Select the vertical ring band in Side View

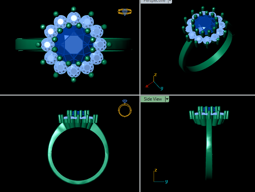point(209,151)
